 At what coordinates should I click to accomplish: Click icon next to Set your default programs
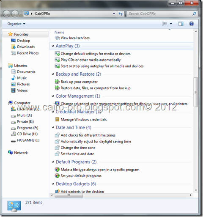(57, 176)
